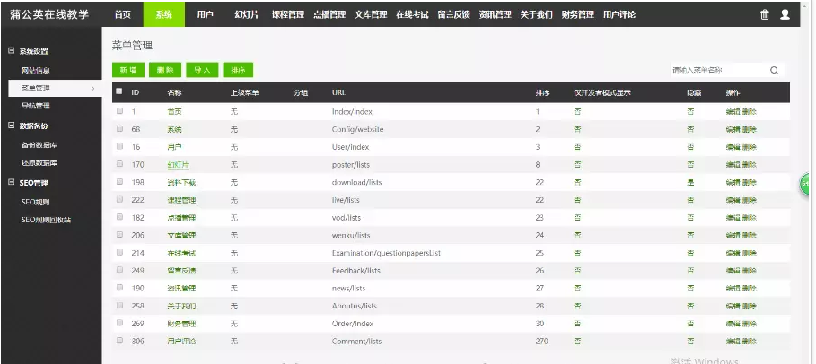Screen dimensions: 816x364
Task: Open 导航管理 in the sidebar
Action: coord(35,106)
